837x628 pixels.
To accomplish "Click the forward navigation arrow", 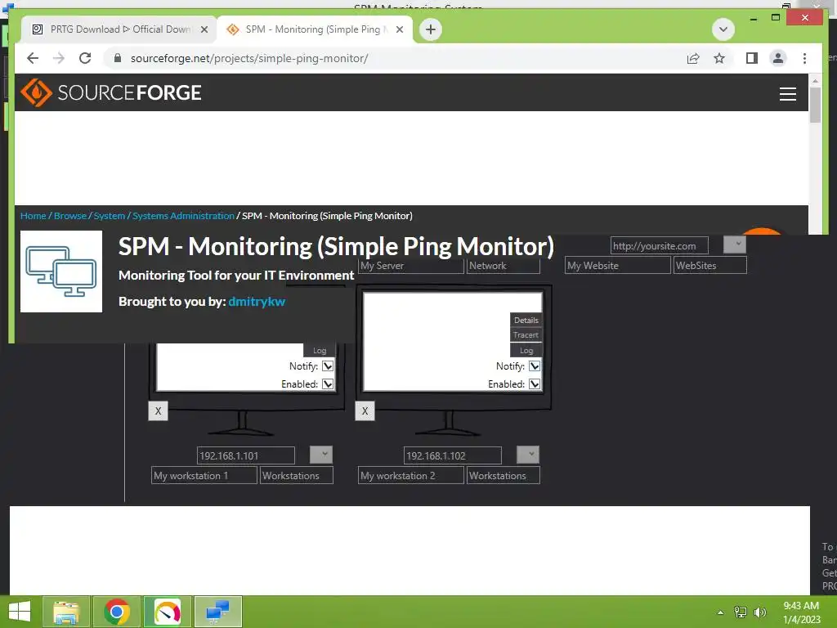I will pyautogui.click(x=59, y=58).
